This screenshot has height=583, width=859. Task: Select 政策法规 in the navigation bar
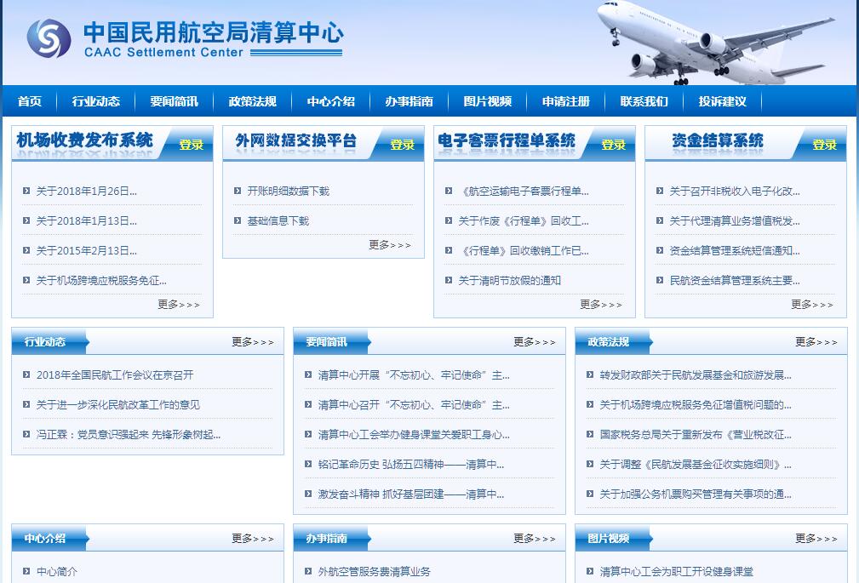252,101
